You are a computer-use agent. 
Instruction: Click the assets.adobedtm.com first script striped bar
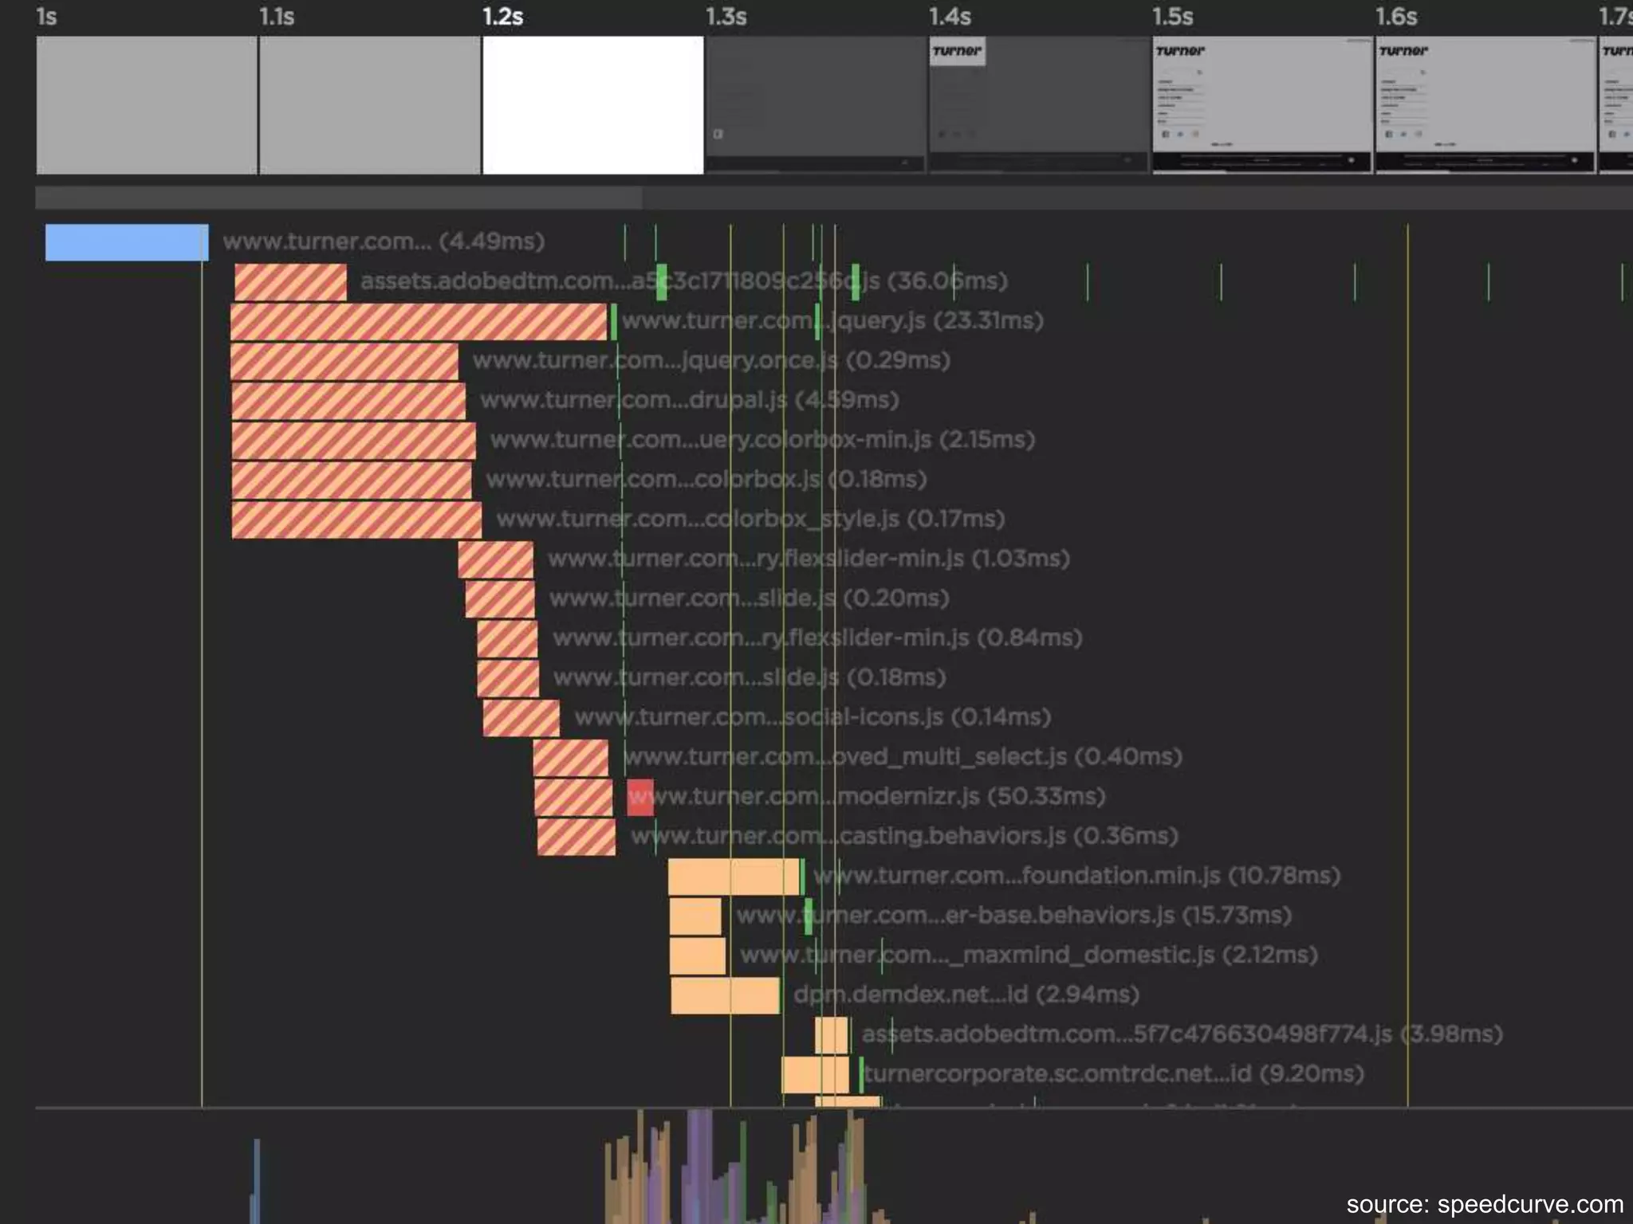[x=290, y=283]
